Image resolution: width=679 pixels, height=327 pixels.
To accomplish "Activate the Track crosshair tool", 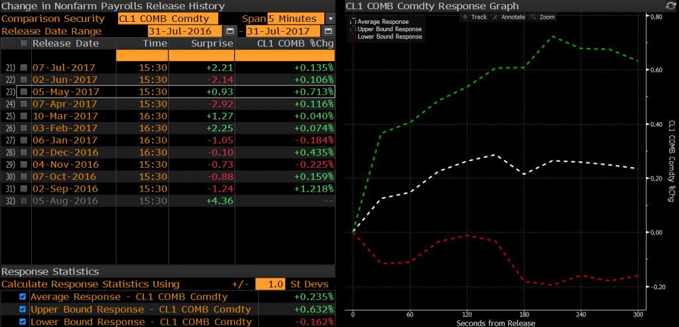I will 475,17.
